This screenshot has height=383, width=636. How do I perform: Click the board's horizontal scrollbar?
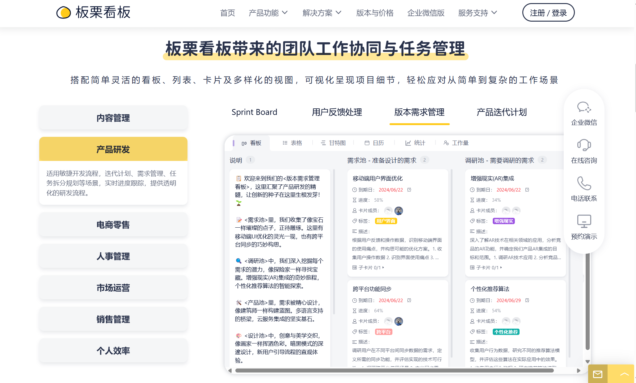tap(394, 370)
